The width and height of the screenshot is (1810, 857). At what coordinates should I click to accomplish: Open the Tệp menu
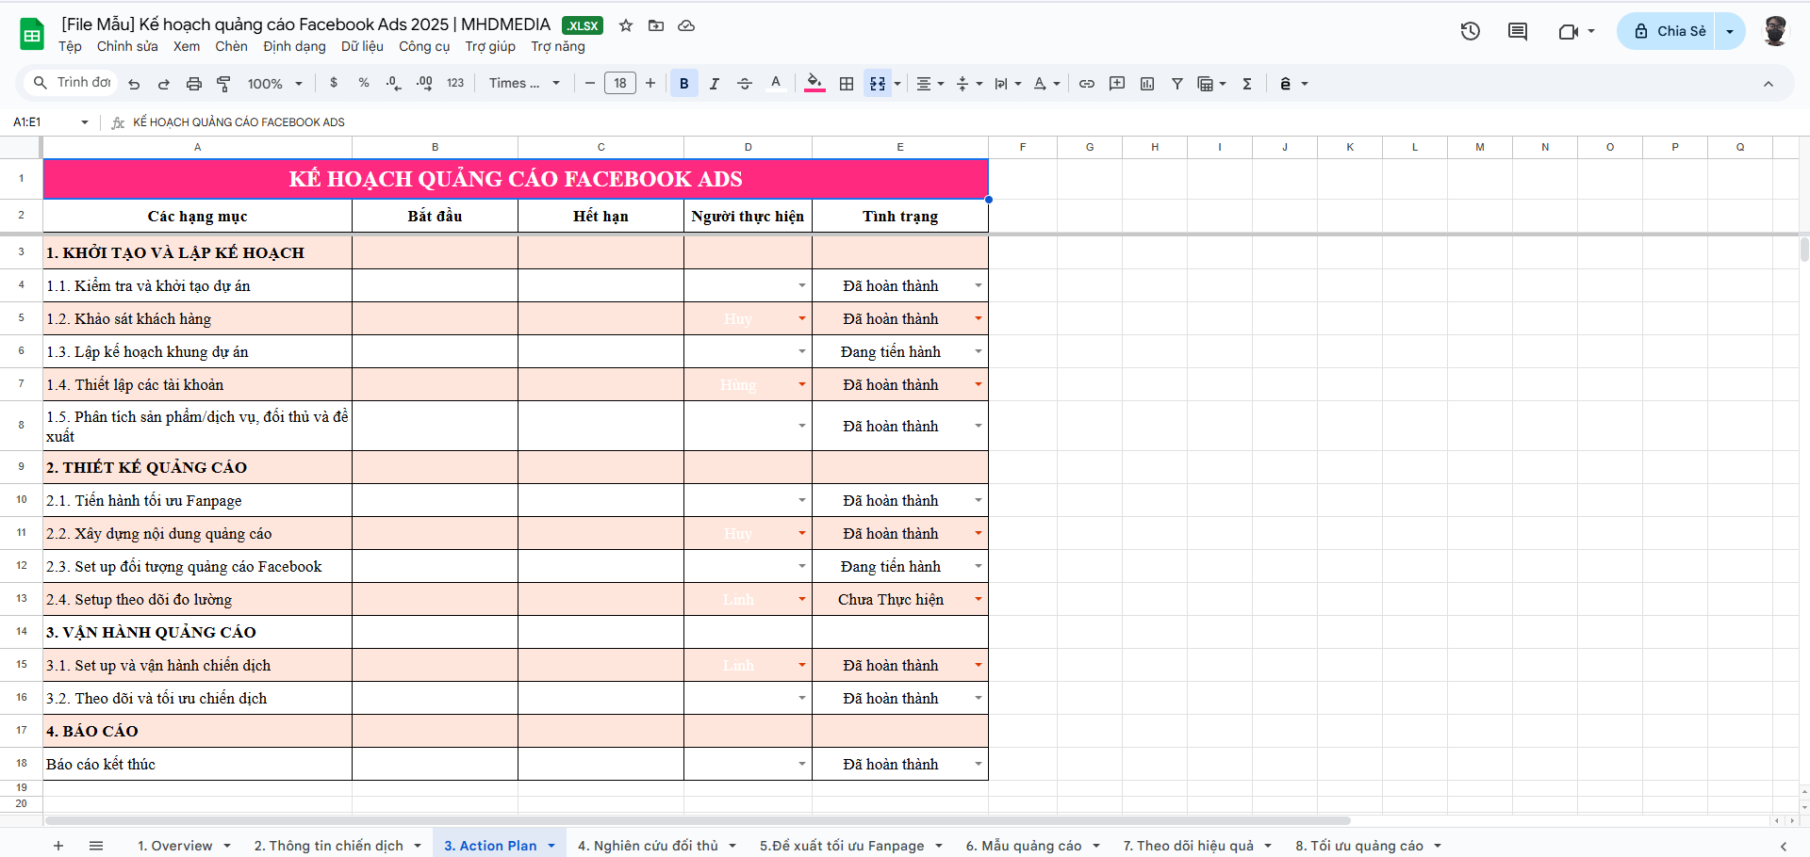tap(70, 46)
